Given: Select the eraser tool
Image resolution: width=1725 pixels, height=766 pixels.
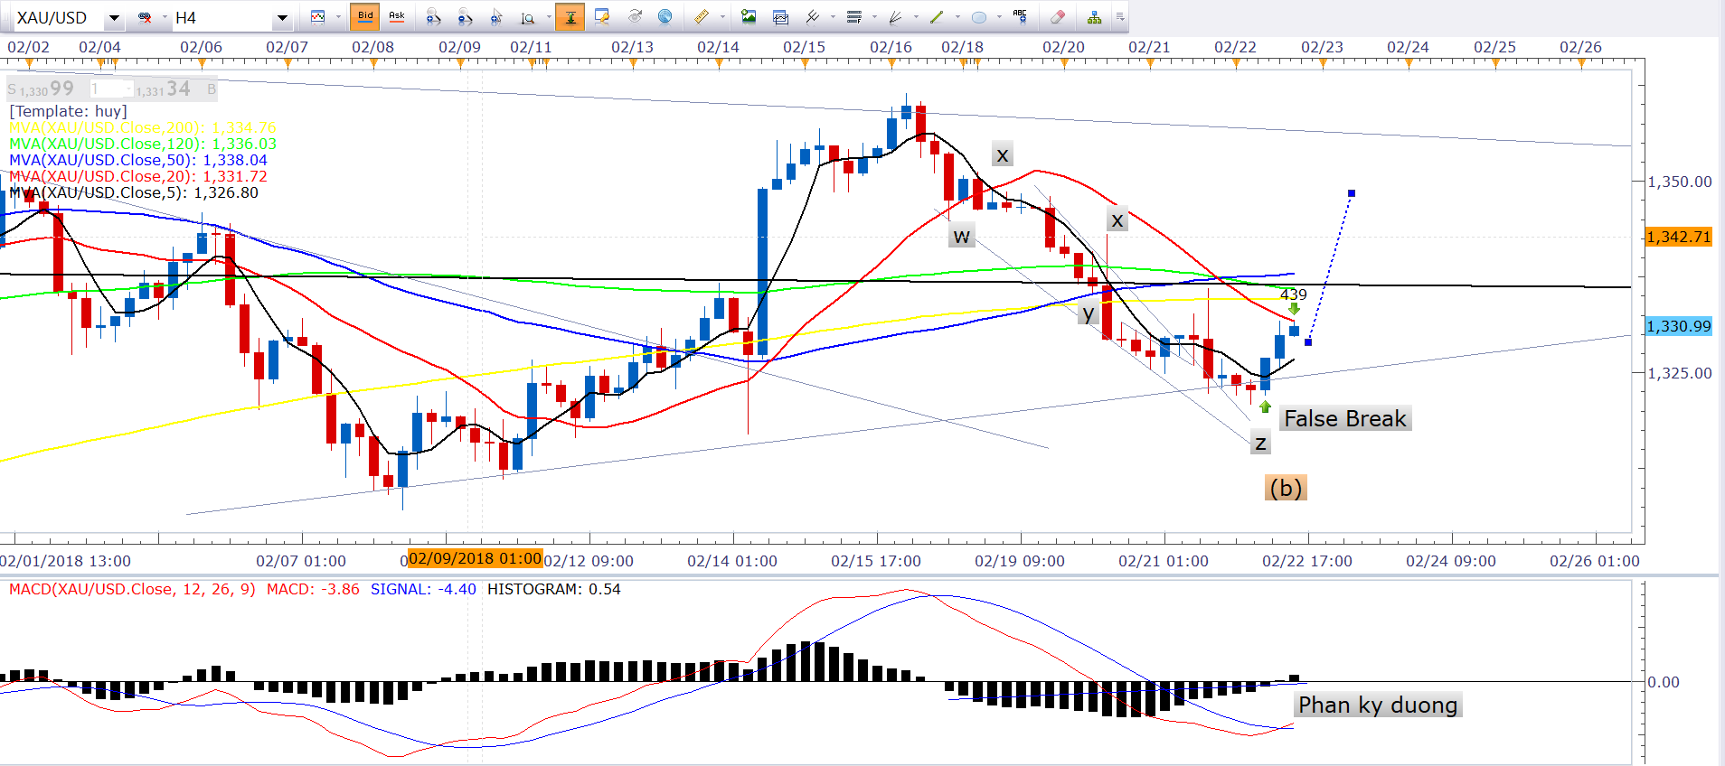Looking at the screenshot, I should point(1058,17).
